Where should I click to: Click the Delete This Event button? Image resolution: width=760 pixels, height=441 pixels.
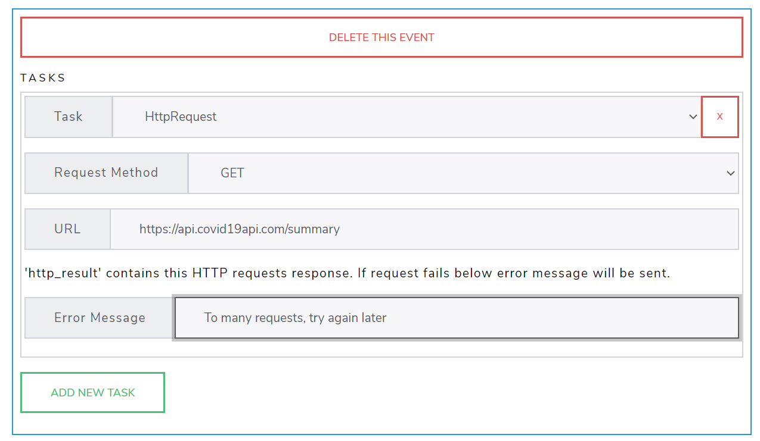click(x=381, y=37)
